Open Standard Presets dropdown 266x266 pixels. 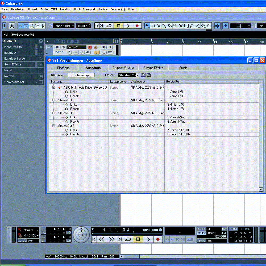click(x=128, y=75)
